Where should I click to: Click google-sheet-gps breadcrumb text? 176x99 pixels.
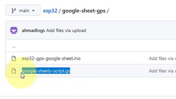[x=84, y=11]
